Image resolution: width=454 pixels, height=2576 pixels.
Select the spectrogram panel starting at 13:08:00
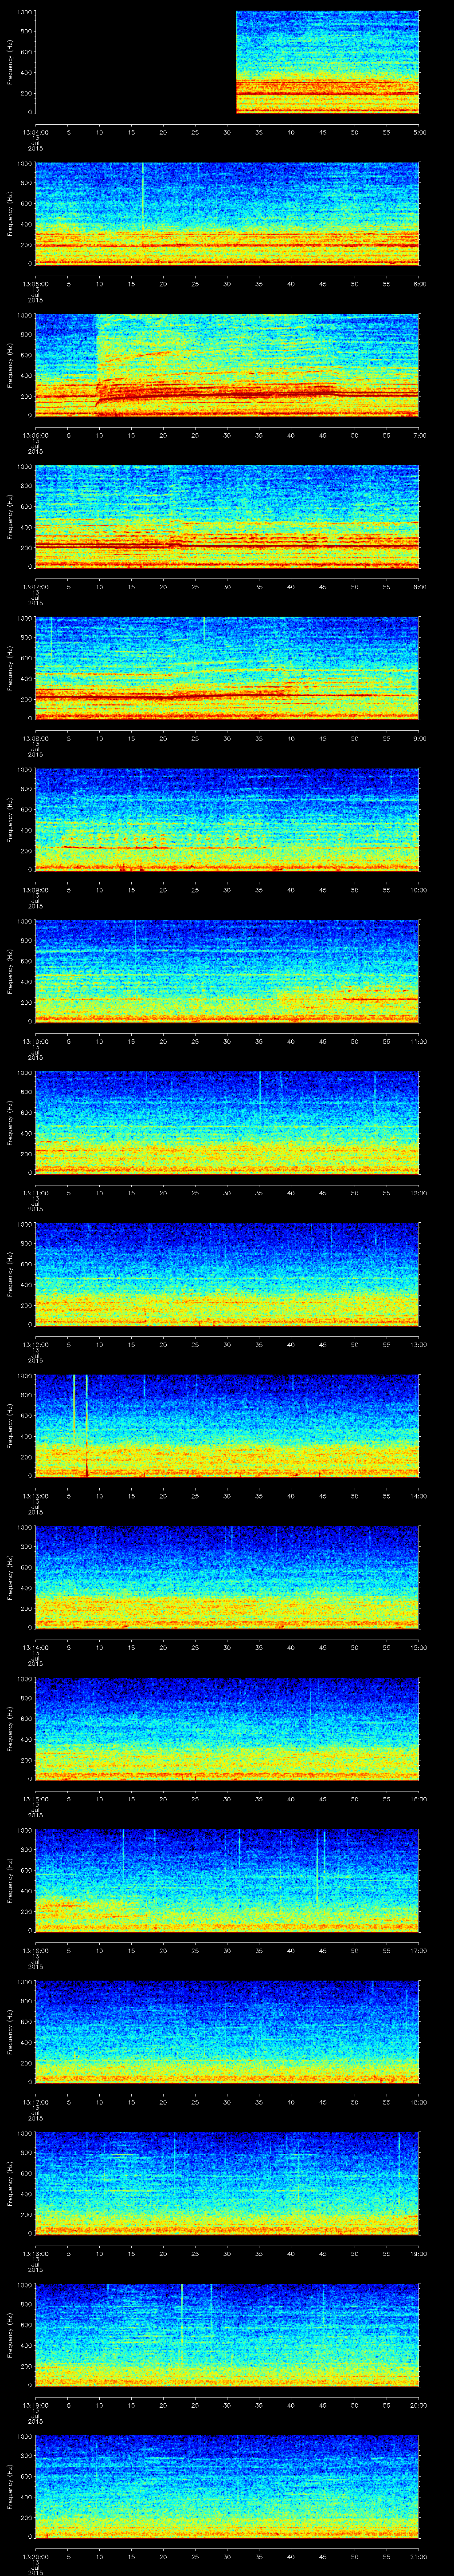click(x=227, y=668)
